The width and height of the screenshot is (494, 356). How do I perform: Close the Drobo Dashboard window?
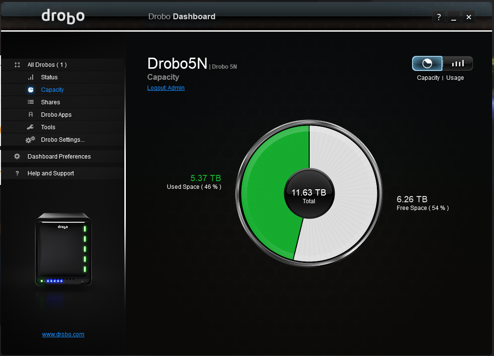(469, 17)
